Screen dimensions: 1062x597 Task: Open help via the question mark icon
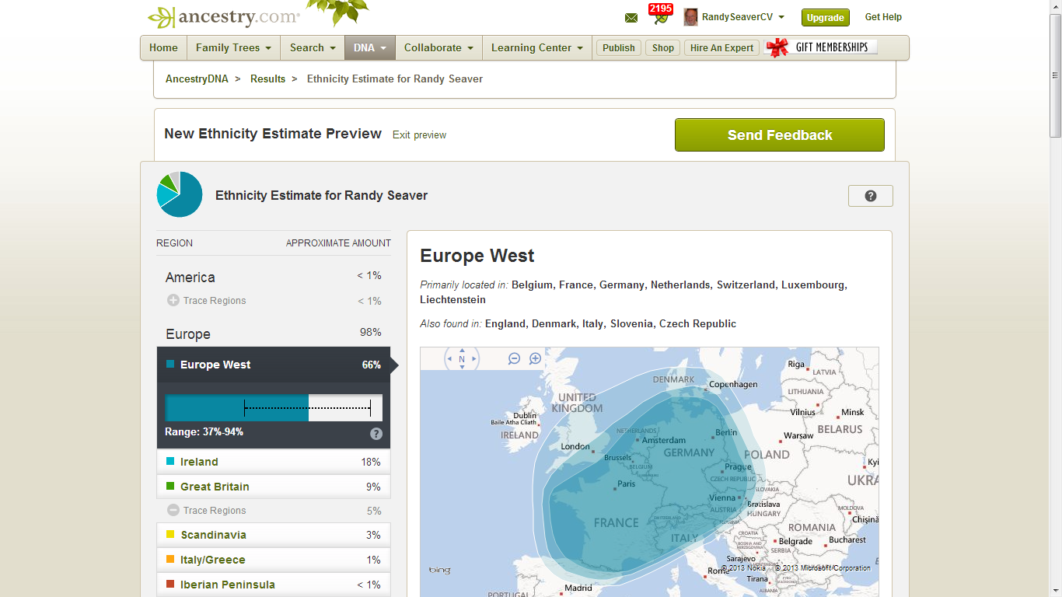click(x=870, y=195)
